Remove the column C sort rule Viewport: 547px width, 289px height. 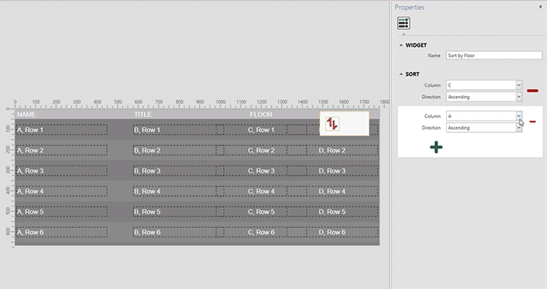532,91
